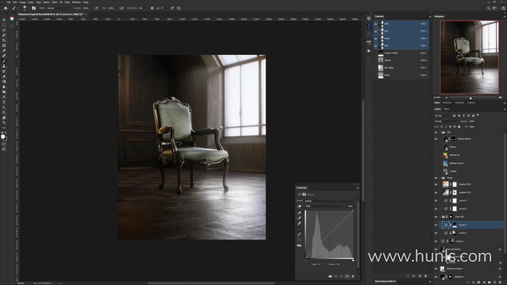
Task: Switch to the Paths tab
Action: 446,109
